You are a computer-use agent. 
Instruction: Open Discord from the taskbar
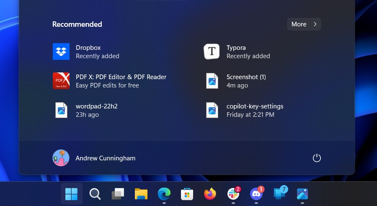256,194
